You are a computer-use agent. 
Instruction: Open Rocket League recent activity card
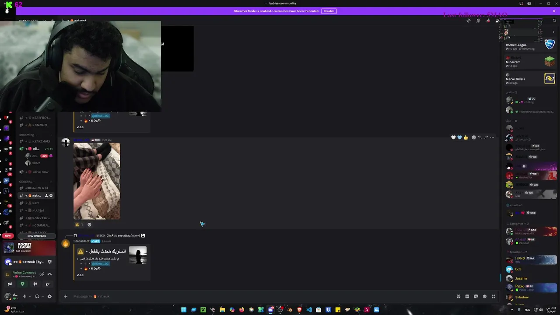click(530, 45)
